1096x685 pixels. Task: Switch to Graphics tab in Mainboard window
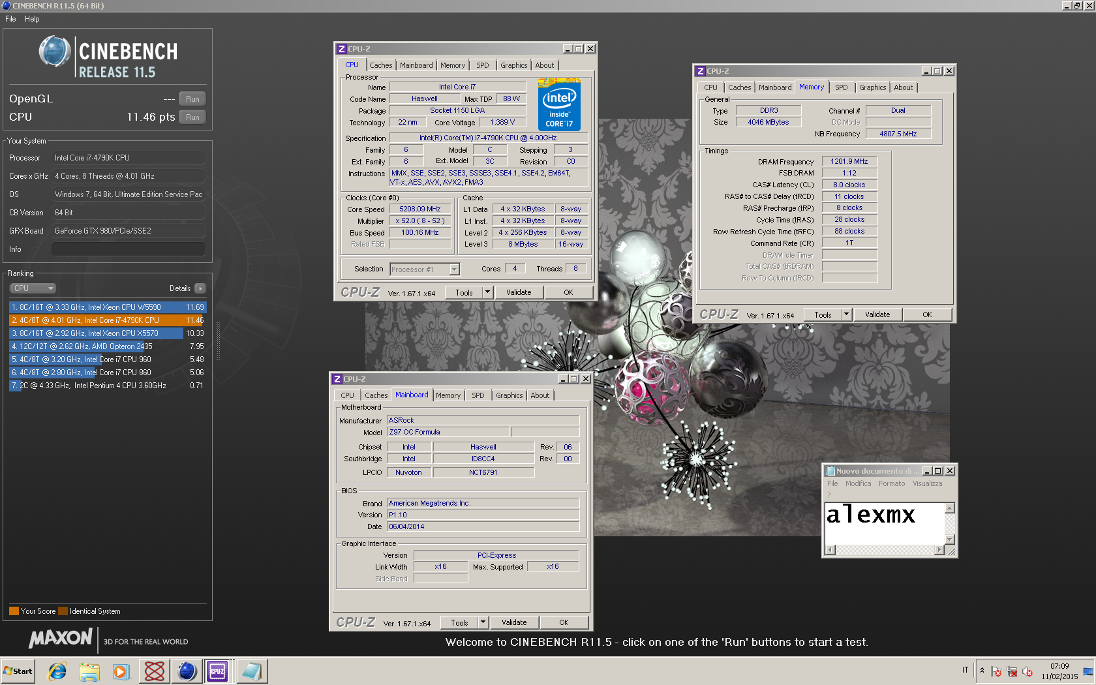tap(510, 395)
